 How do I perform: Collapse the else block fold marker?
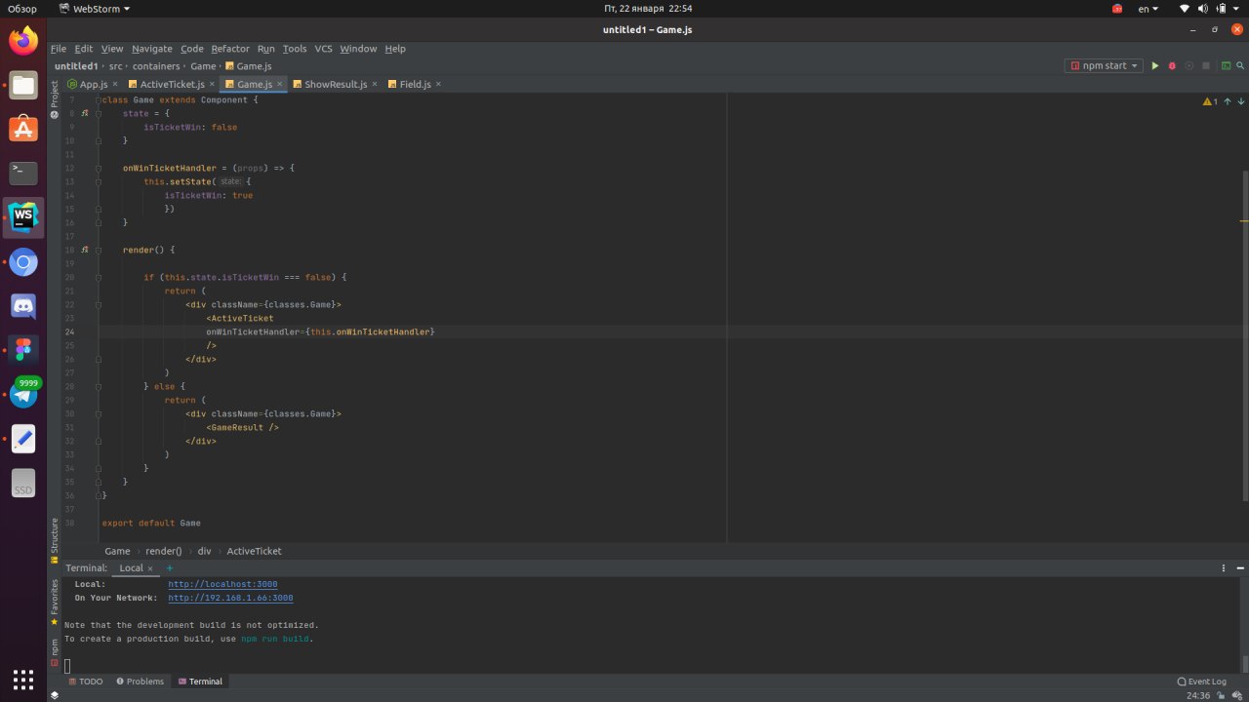click(x=99, y=386)
